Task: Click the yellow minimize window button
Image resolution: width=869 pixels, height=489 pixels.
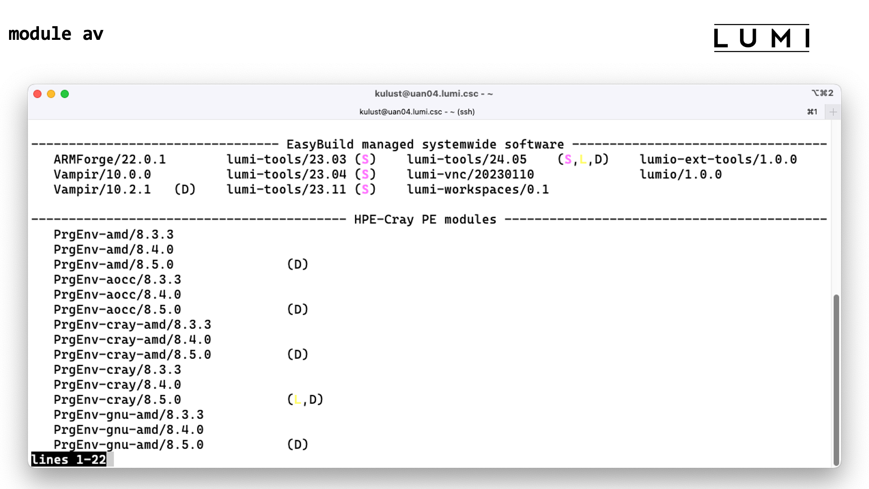Action: (x=51, y=94)
